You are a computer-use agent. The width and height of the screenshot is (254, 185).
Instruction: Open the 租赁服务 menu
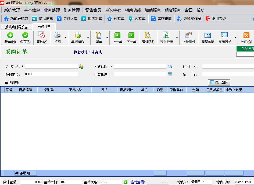[x=173, y=10]
